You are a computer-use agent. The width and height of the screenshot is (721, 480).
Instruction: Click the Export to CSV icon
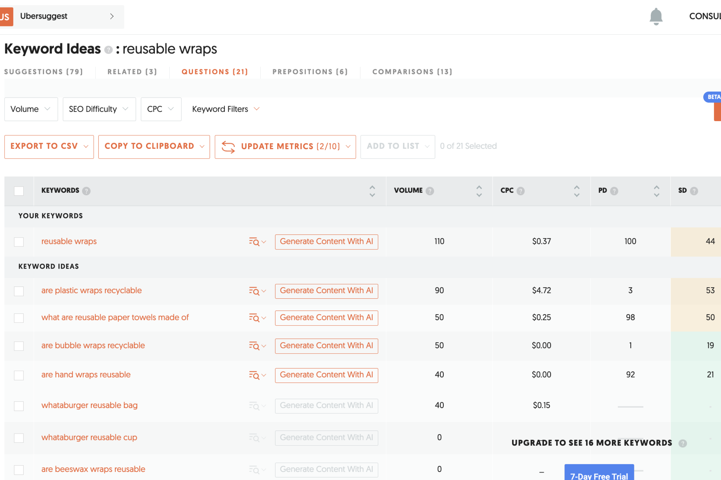pos(49,146)
